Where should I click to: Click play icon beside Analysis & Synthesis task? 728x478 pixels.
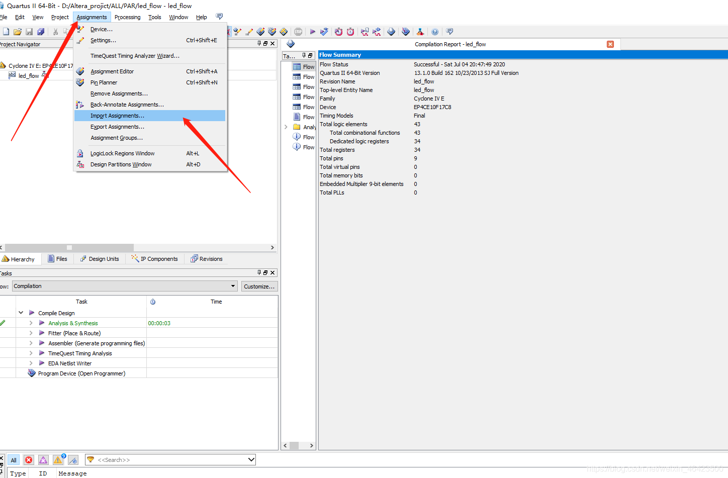(42, 323)
